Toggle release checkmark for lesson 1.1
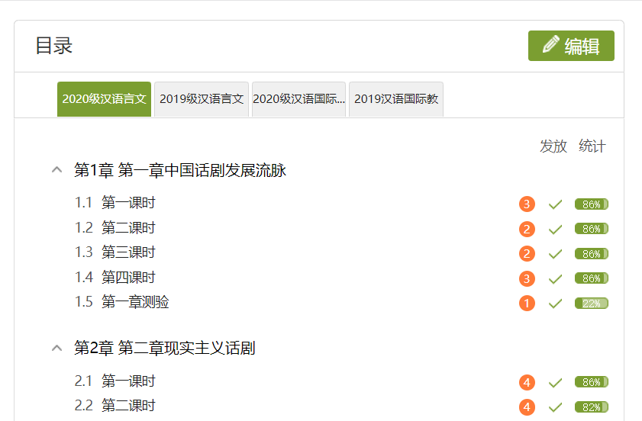 pyautogui.click(x=555, y=204)
